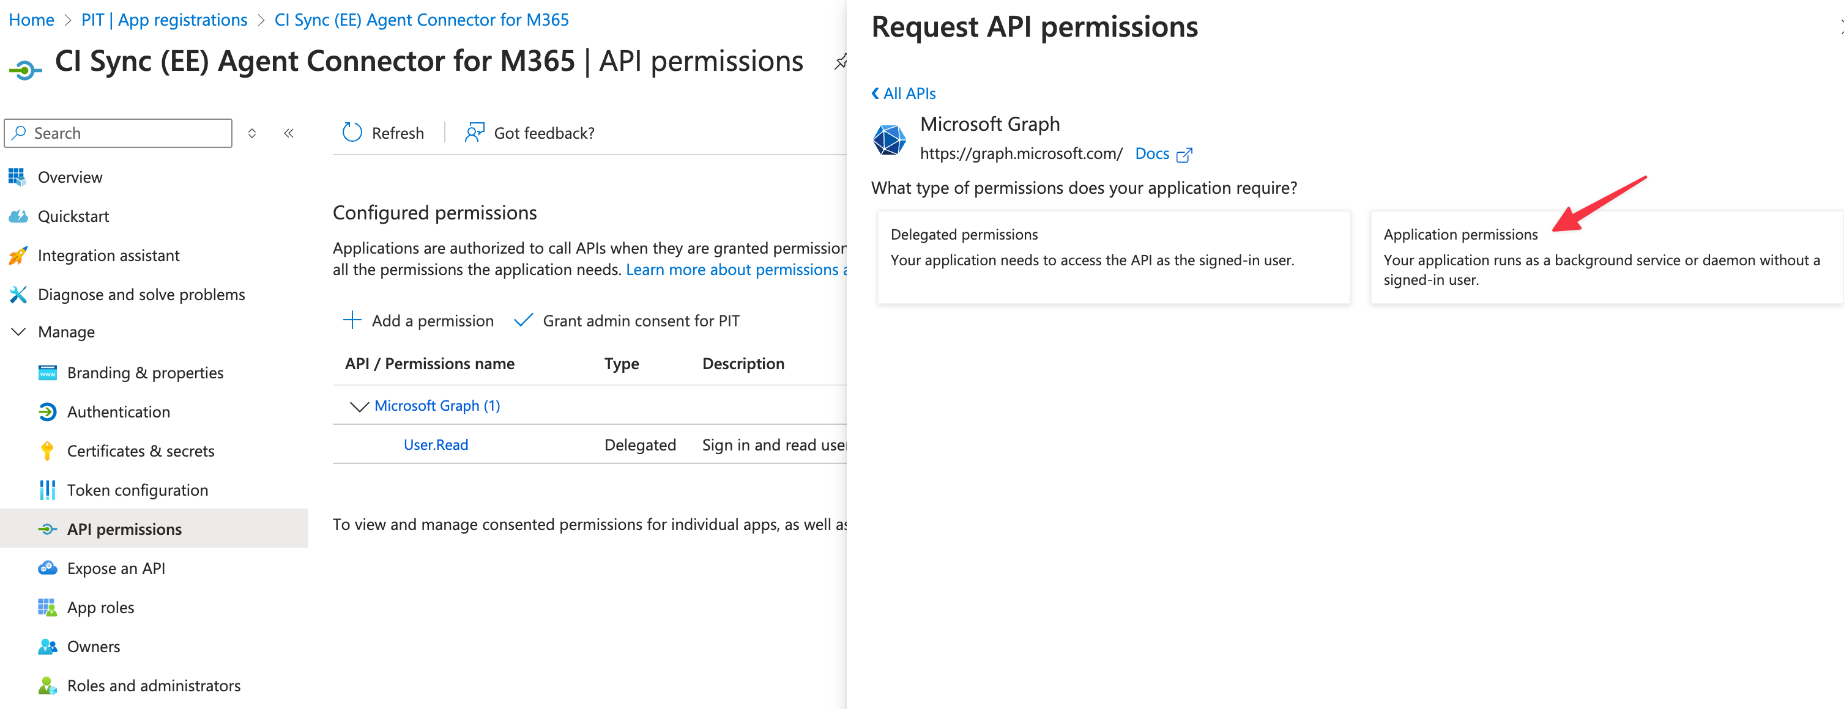
Task: Click the Description column header
Action: click(x=743, y=364)
